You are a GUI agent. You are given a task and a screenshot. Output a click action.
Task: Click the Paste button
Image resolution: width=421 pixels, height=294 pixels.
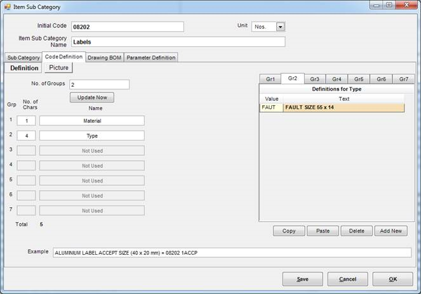pos(323,231)
